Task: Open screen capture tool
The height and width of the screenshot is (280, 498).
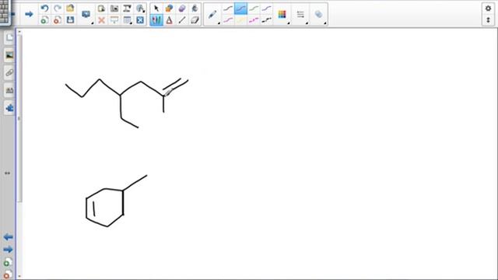Action: tap(114, 9)
